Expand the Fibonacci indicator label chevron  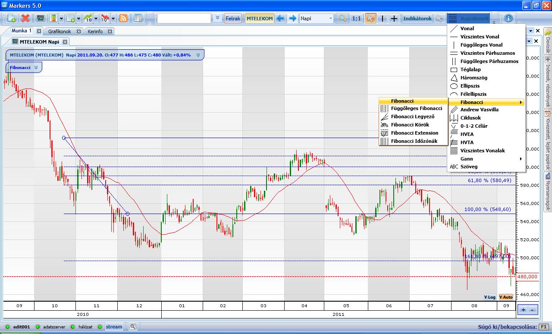coord(36,68)
